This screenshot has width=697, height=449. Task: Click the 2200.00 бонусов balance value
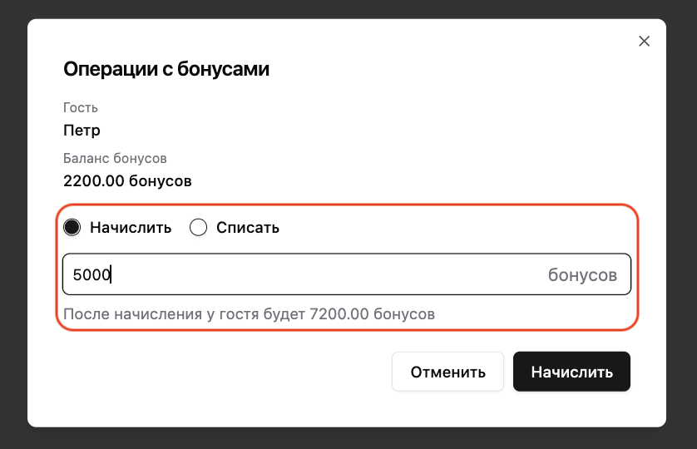coord(127,181)
